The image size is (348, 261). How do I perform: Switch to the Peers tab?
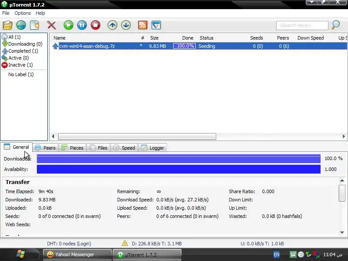click(x=46, y=148)
